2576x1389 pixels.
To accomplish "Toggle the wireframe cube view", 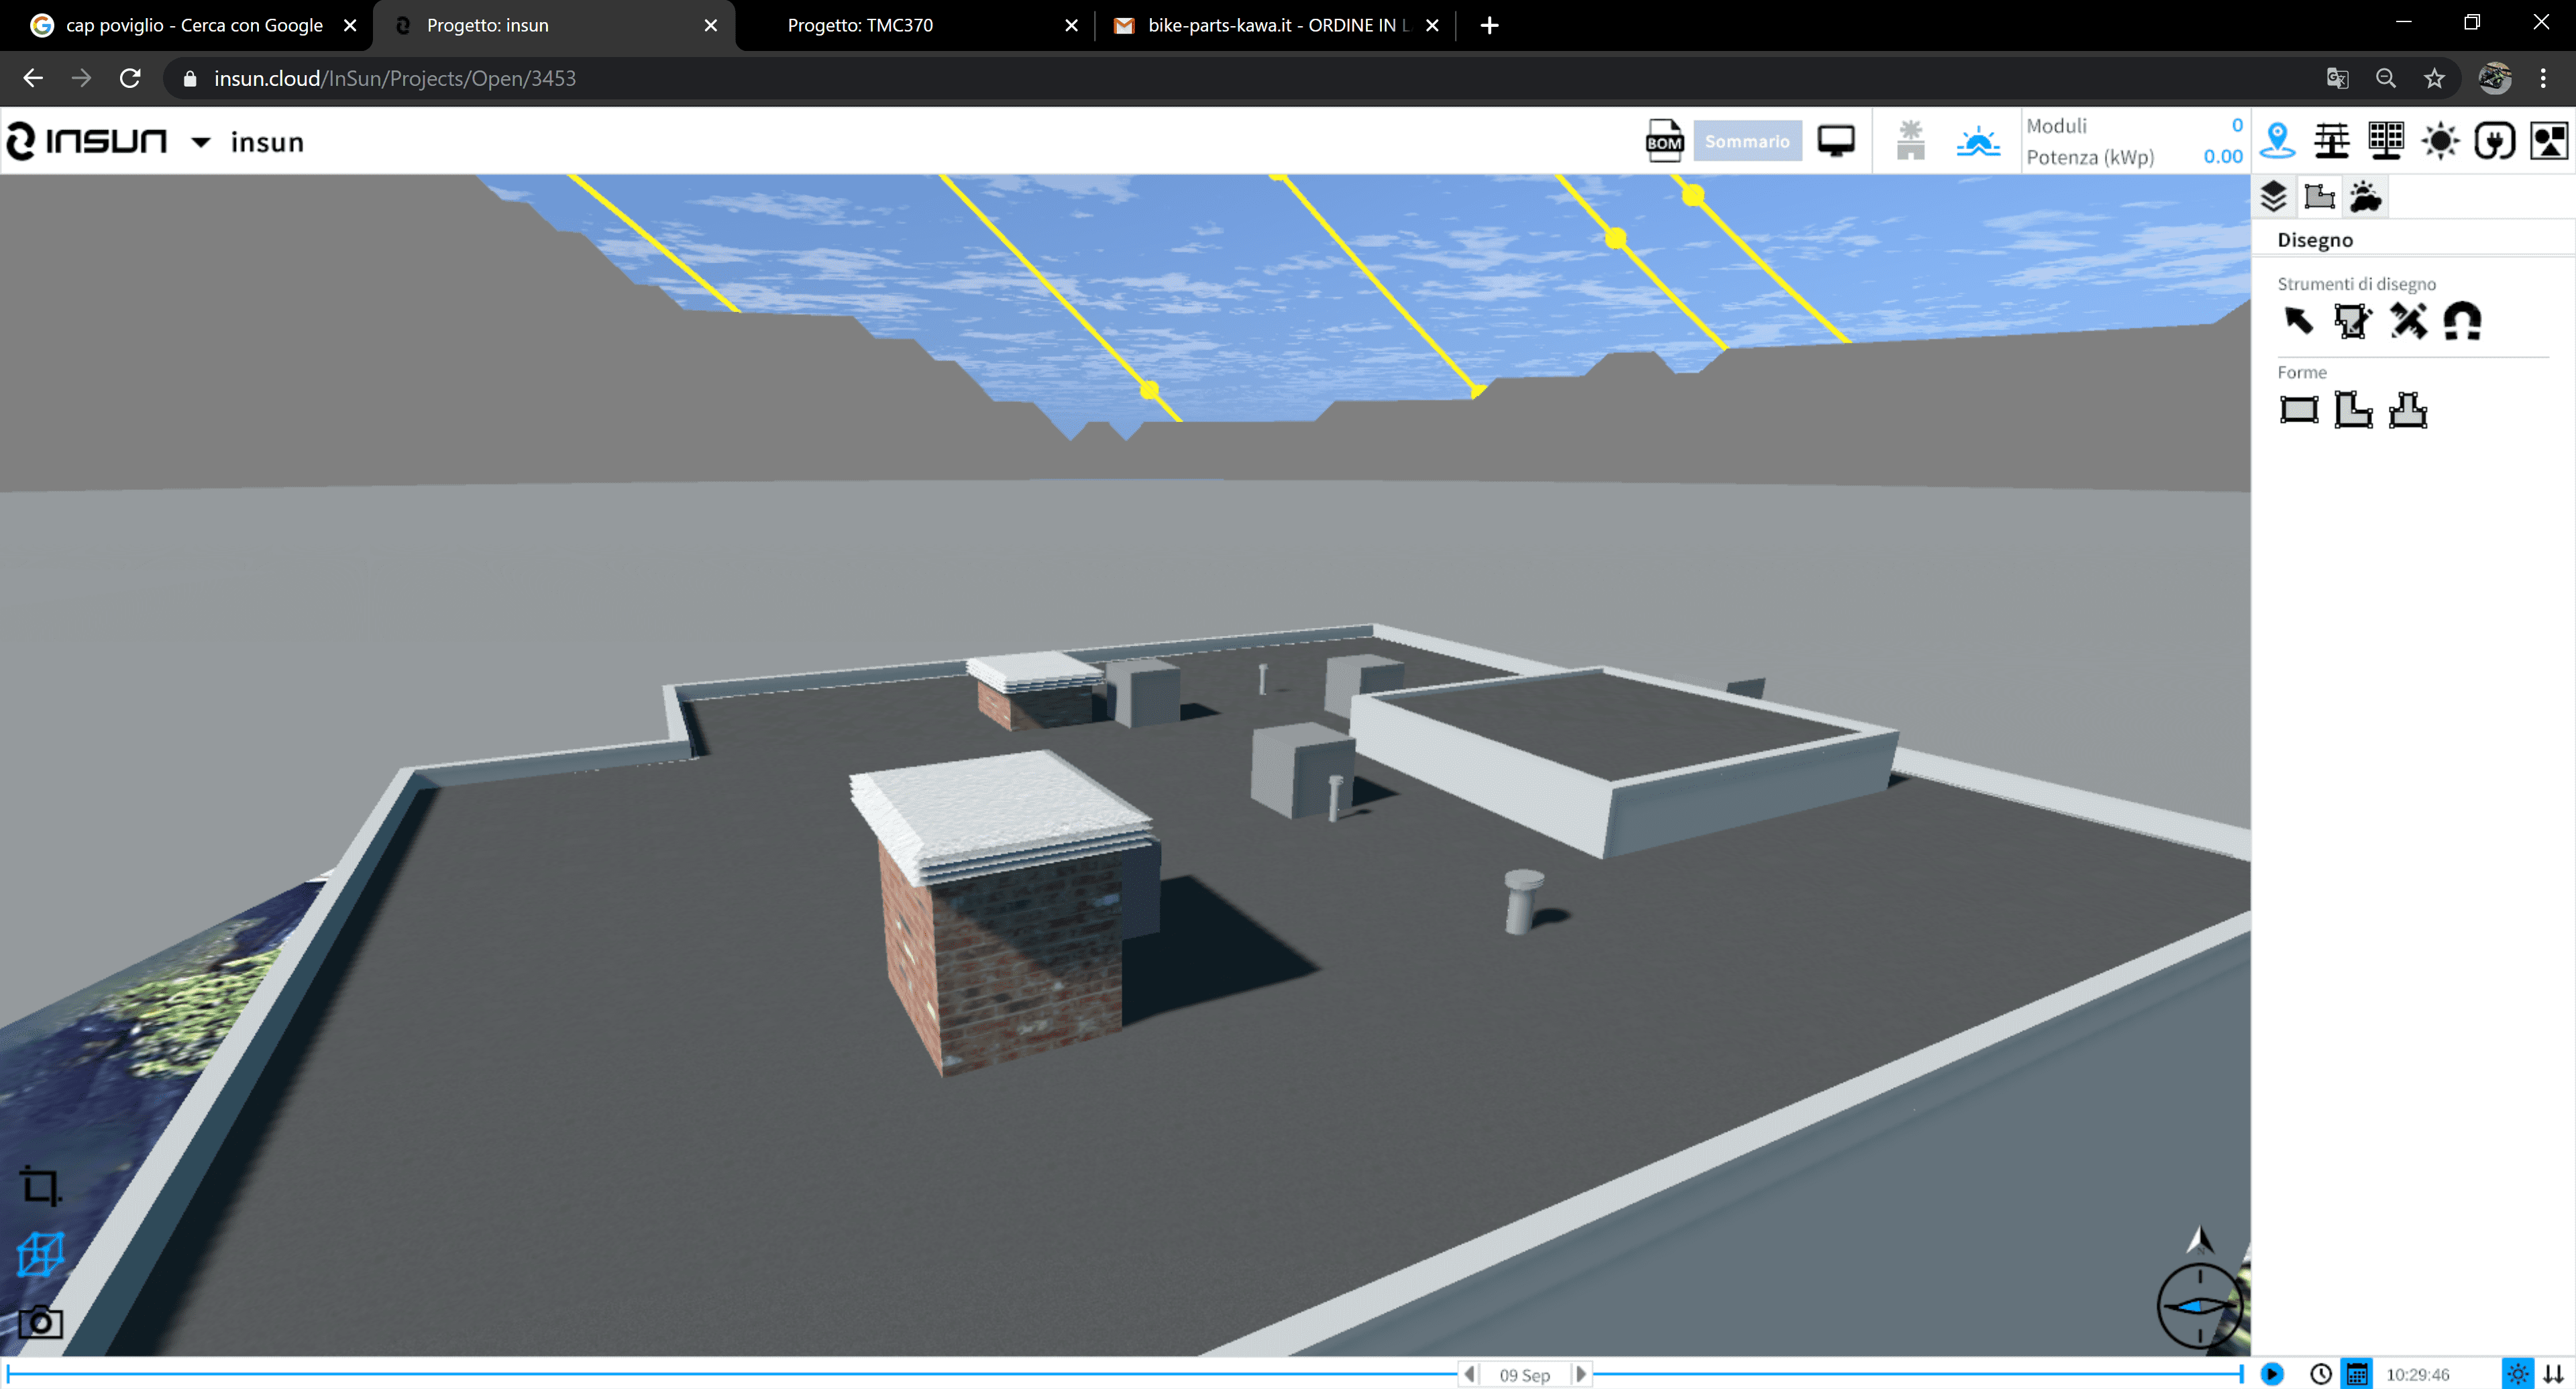I will point(41,1253).
